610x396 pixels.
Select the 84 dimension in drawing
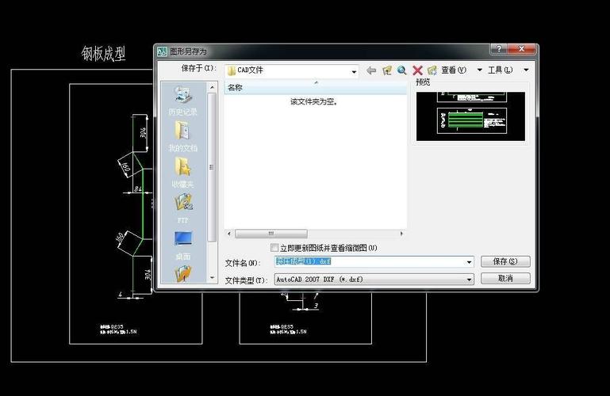138,188
